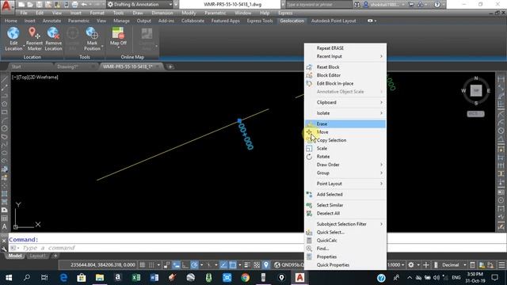Click Repeat ERASE in context menu
This screenshot has width=507, height=285.
point(345,47)
